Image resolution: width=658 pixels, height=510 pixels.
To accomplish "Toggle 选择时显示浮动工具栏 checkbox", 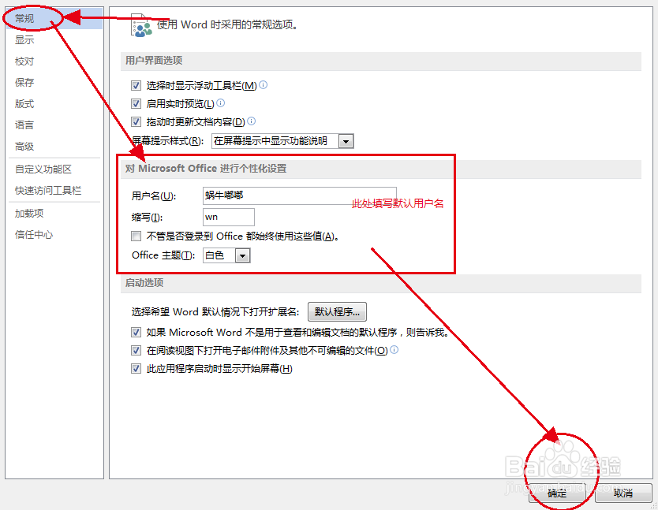I will (136, 86).
